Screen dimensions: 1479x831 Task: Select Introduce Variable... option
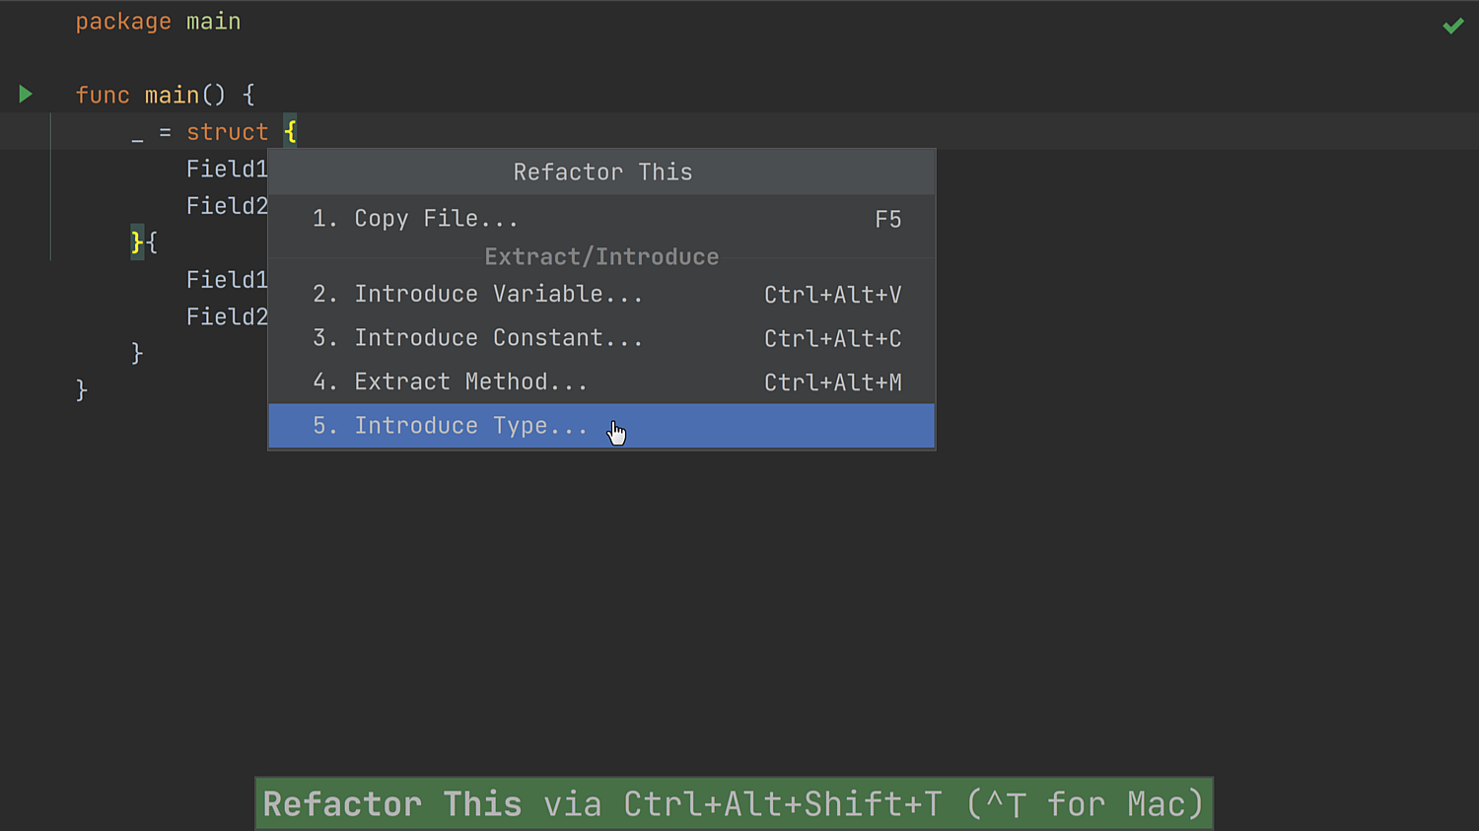point(601,294)
